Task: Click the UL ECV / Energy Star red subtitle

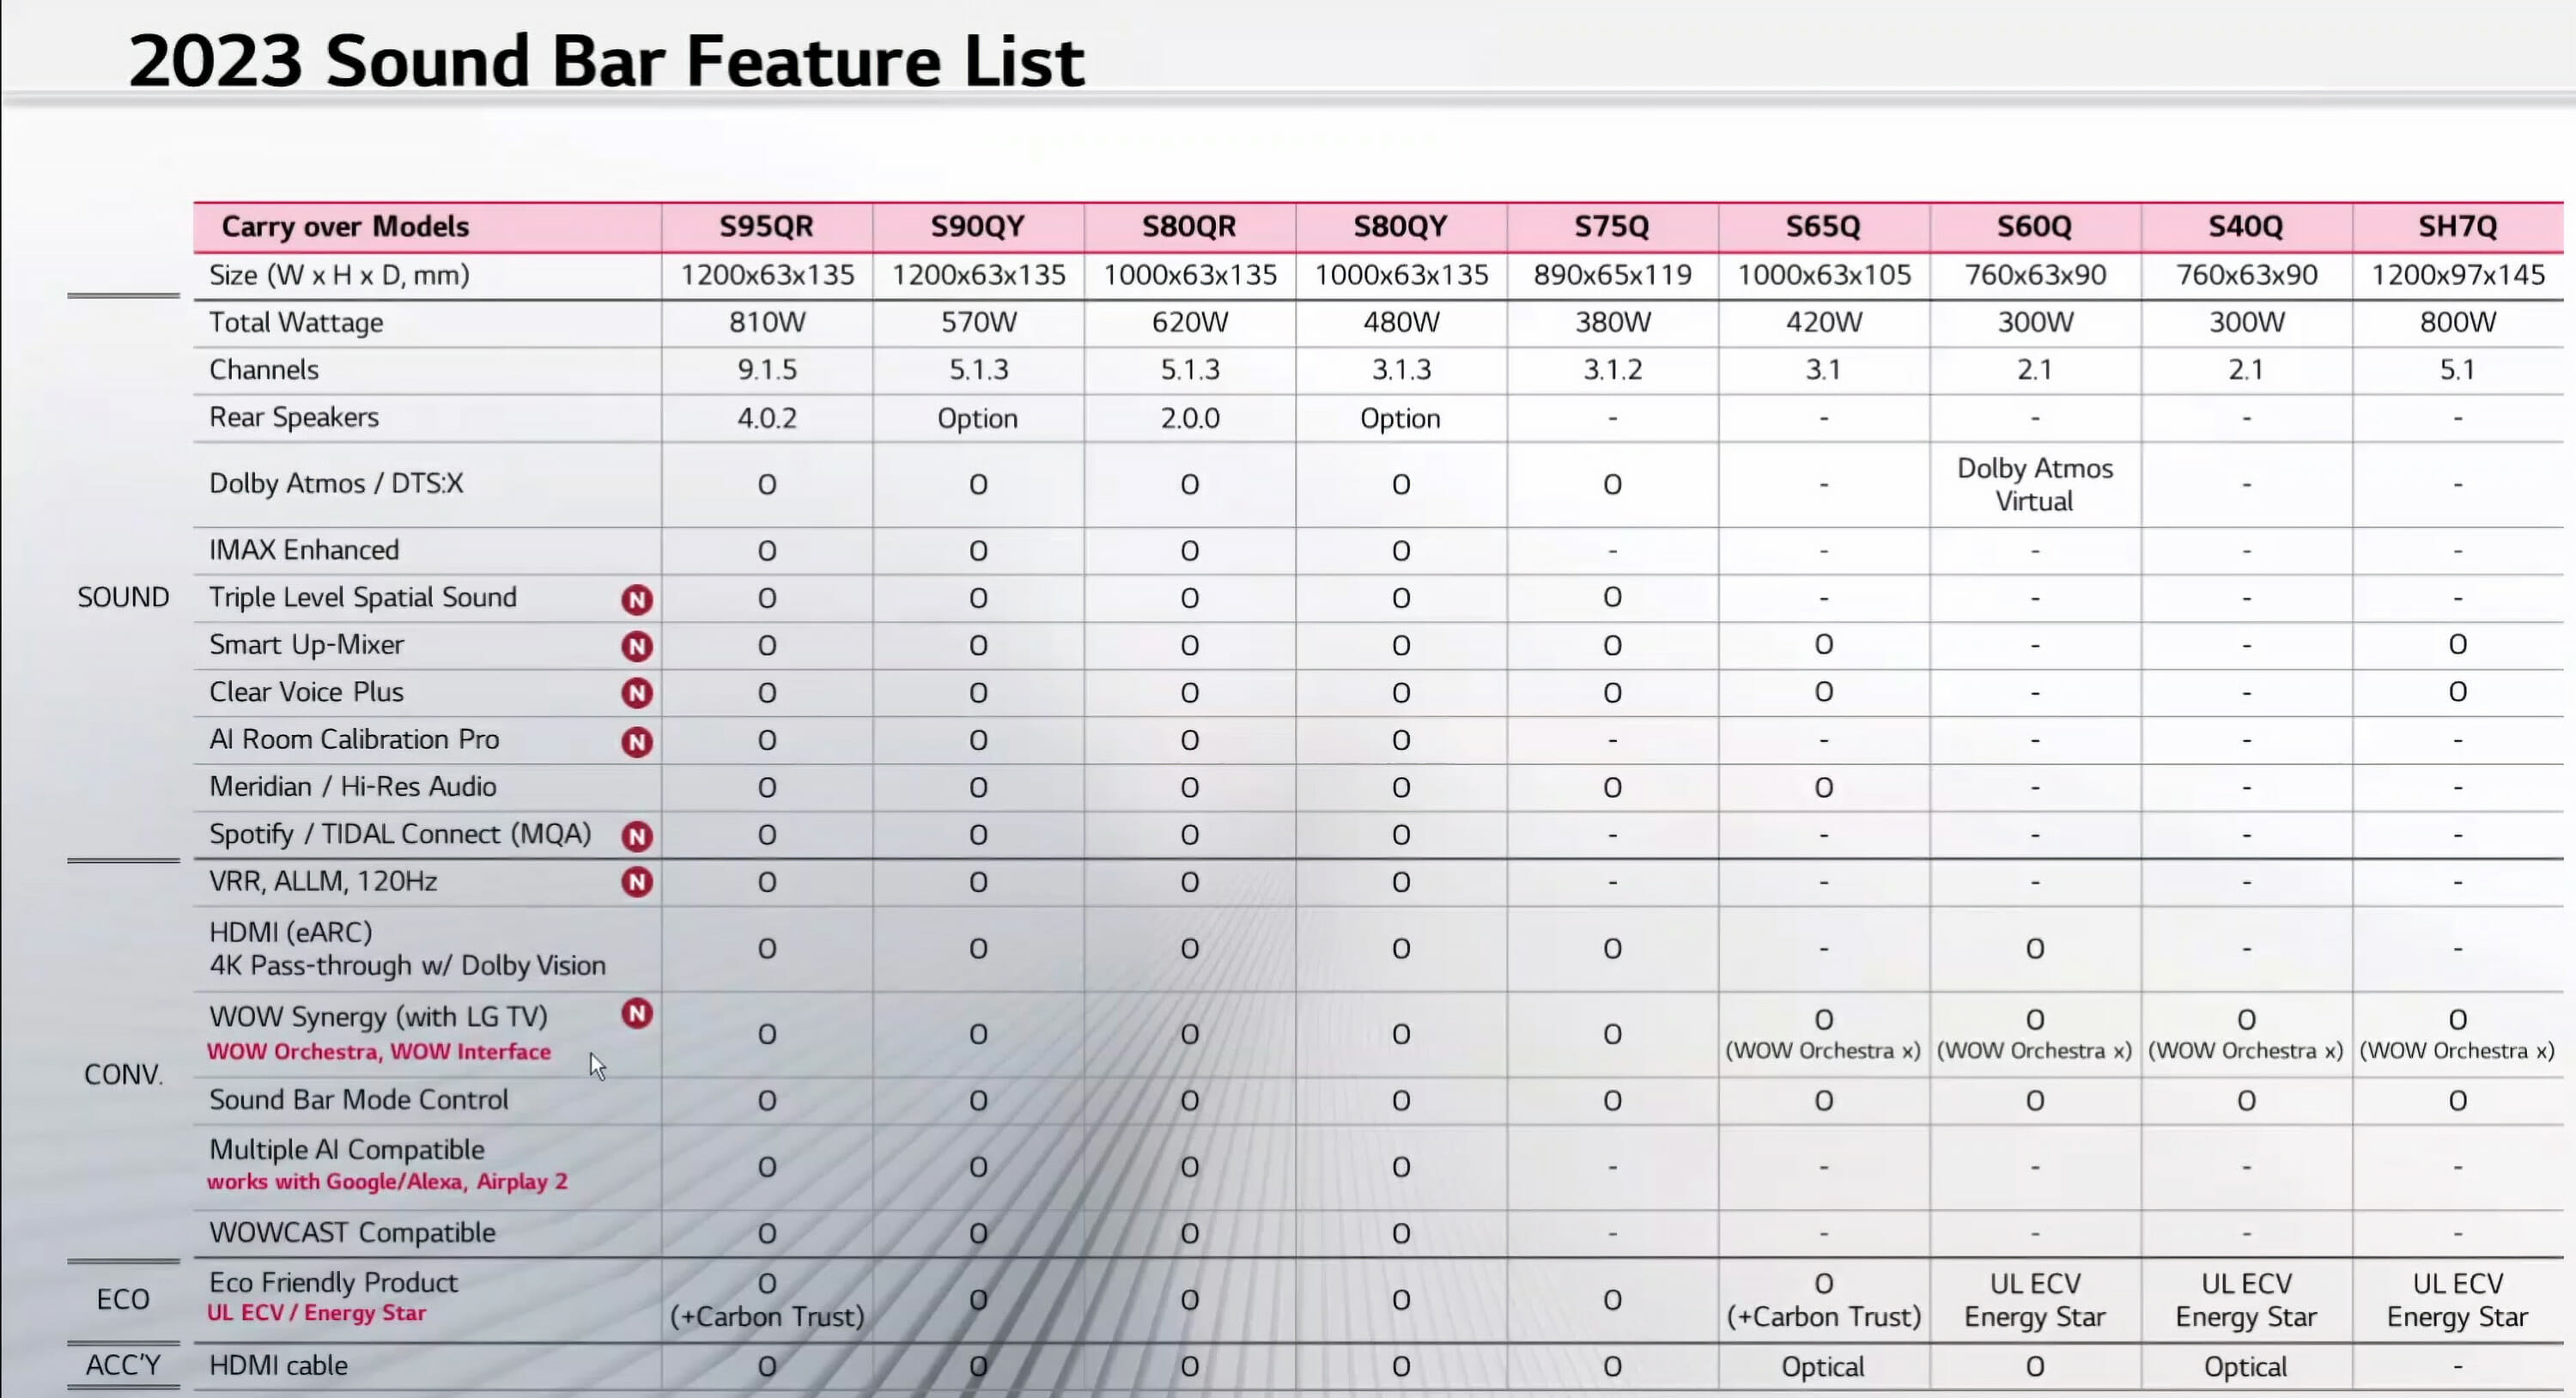Action: [316, 1313]
